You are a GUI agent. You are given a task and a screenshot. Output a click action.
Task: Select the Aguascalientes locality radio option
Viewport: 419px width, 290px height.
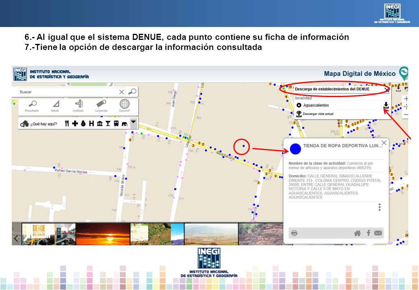tap(299, 105)
